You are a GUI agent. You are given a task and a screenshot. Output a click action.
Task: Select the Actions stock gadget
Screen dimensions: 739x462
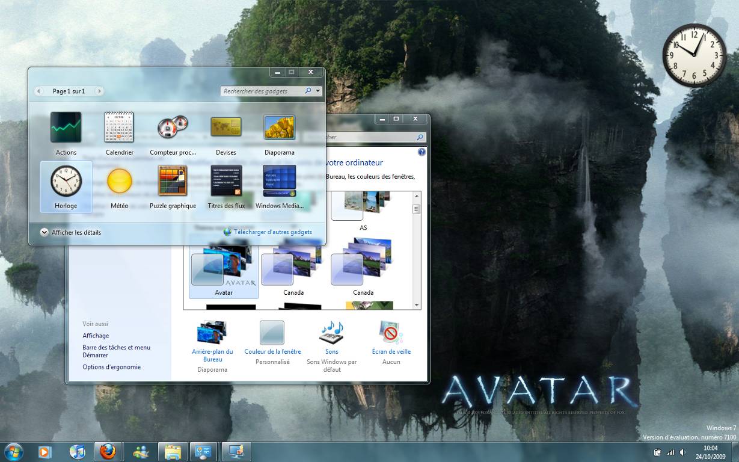click(66, 134)
